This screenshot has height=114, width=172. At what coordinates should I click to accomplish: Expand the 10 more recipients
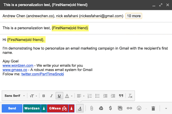tap(134, 16)
